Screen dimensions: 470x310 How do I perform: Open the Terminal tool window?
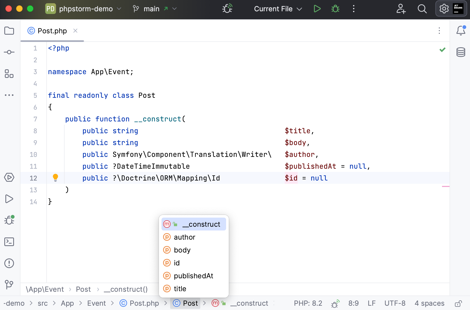pyautogui.click(x=9, y=242)
